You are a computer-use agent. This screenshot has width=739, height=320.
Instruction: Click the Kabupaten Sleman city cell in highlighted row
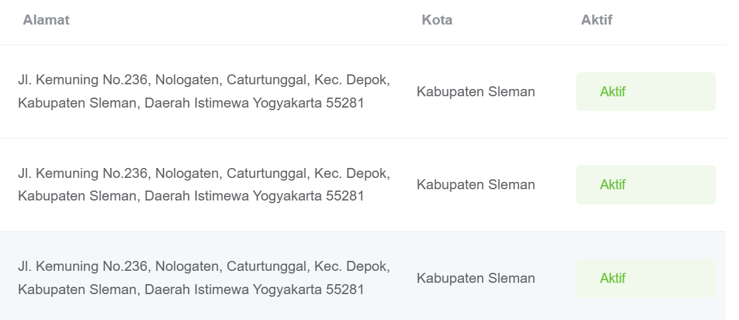pyautogui.click(x=476, y=278)
